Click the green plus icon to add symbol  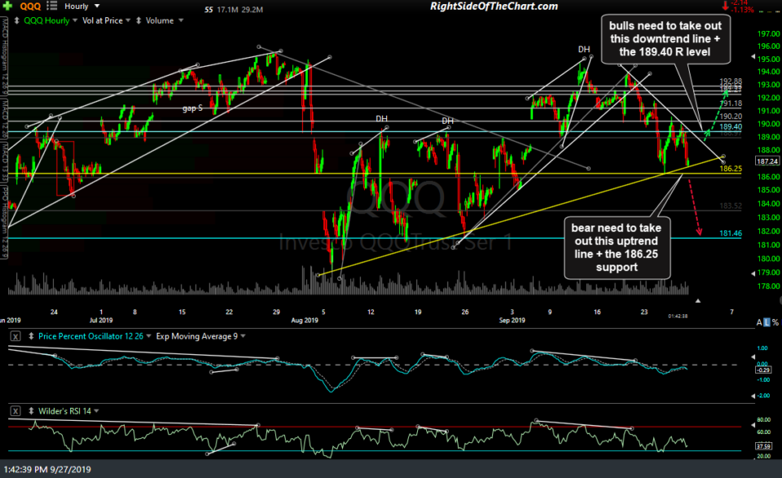[x=7, y=6]
